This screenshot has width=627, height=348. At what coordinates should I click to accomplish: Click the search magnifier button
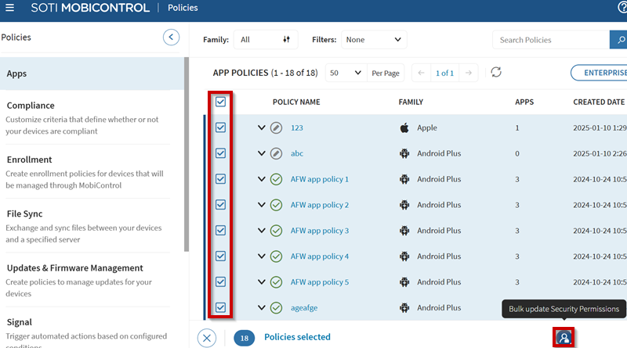pos(618,40)
